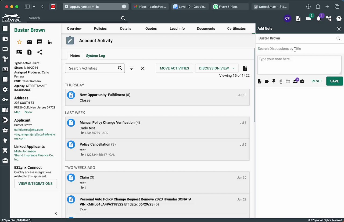This screenshot has width=344, height=222.
Task: Pin the note with the pushpin icon
Action: pyautogui.click(x=274, y=81)
